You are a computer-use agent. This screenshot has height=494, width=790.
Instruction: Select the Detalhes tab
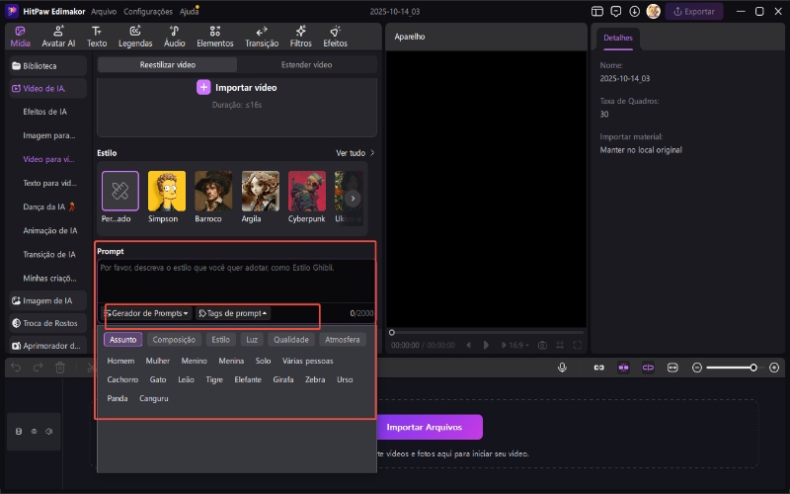click(x=618, y=38)
